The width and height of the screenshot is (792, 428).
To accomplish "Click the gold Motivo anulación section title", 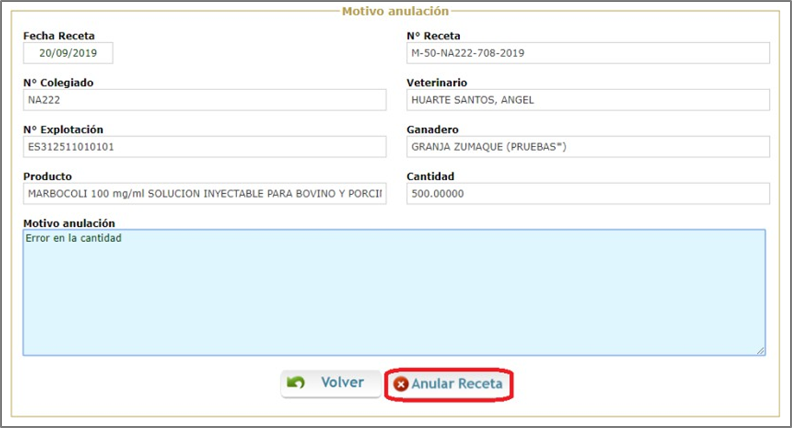I will coord(395,11).
